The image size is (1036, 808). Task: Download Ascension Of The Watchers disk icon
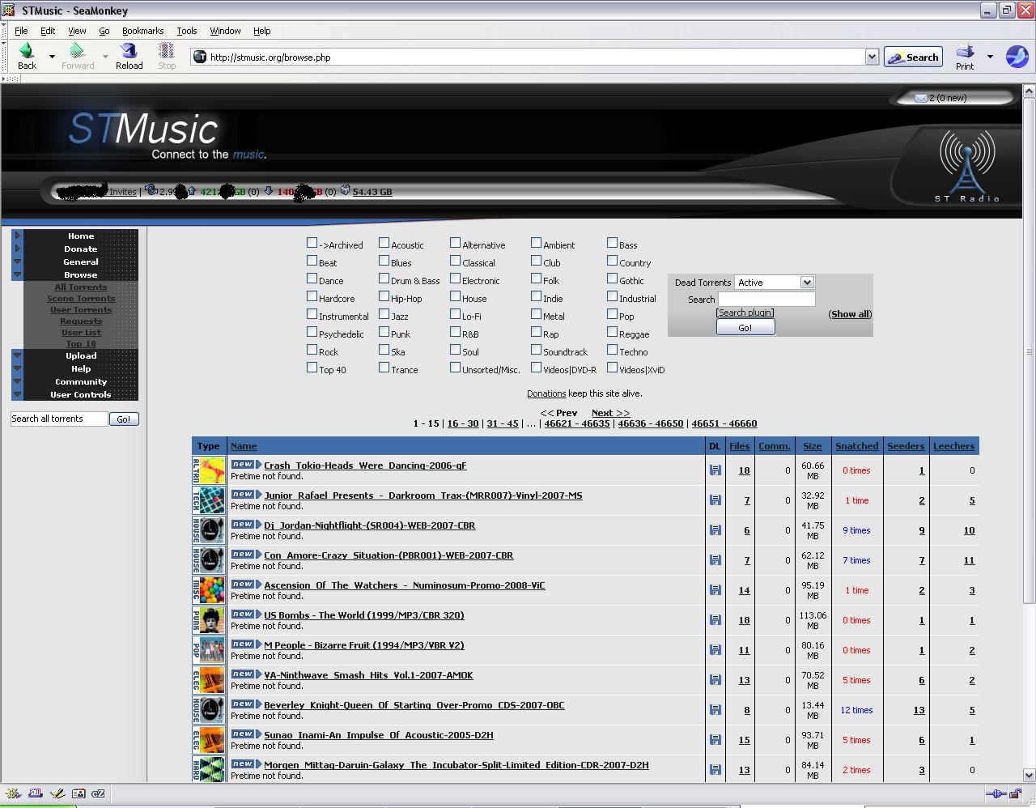[x=715, y=590]
